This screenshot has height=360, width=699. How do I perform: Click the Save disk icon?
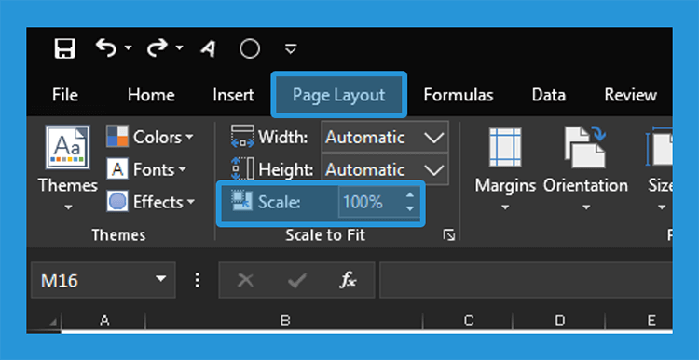pos(65,48)
